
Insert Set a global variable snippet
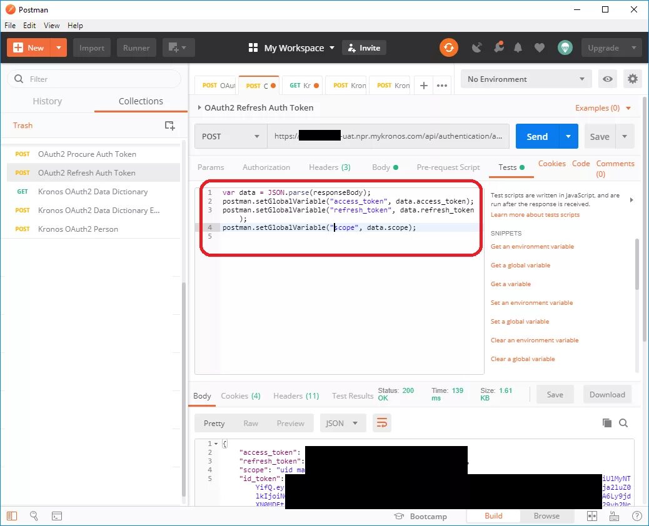click(520, 321)
